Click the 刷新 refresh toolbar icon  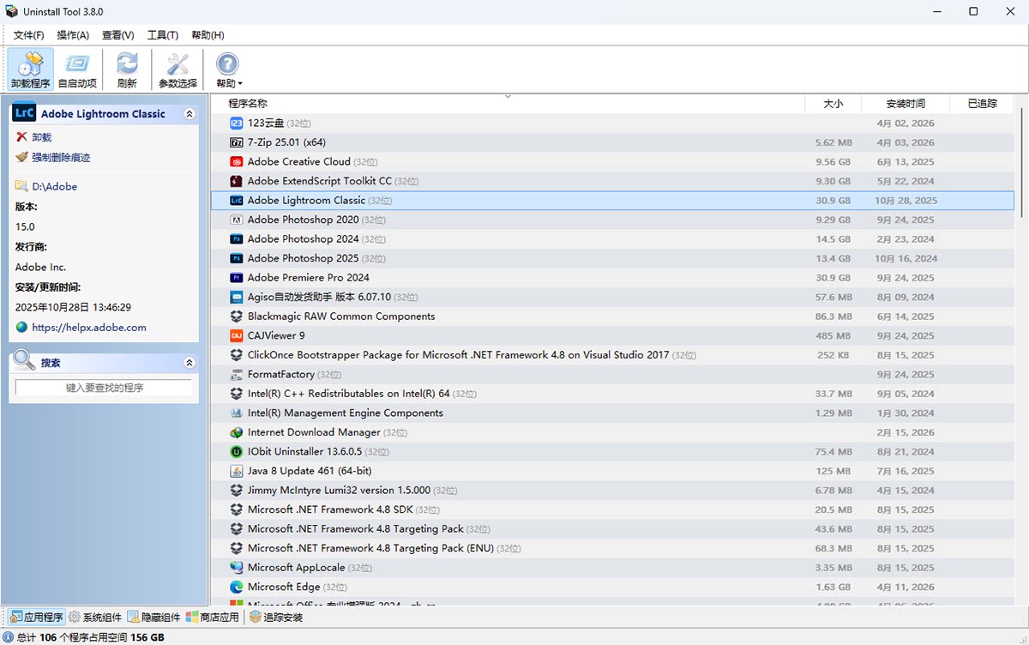point(127,69)
